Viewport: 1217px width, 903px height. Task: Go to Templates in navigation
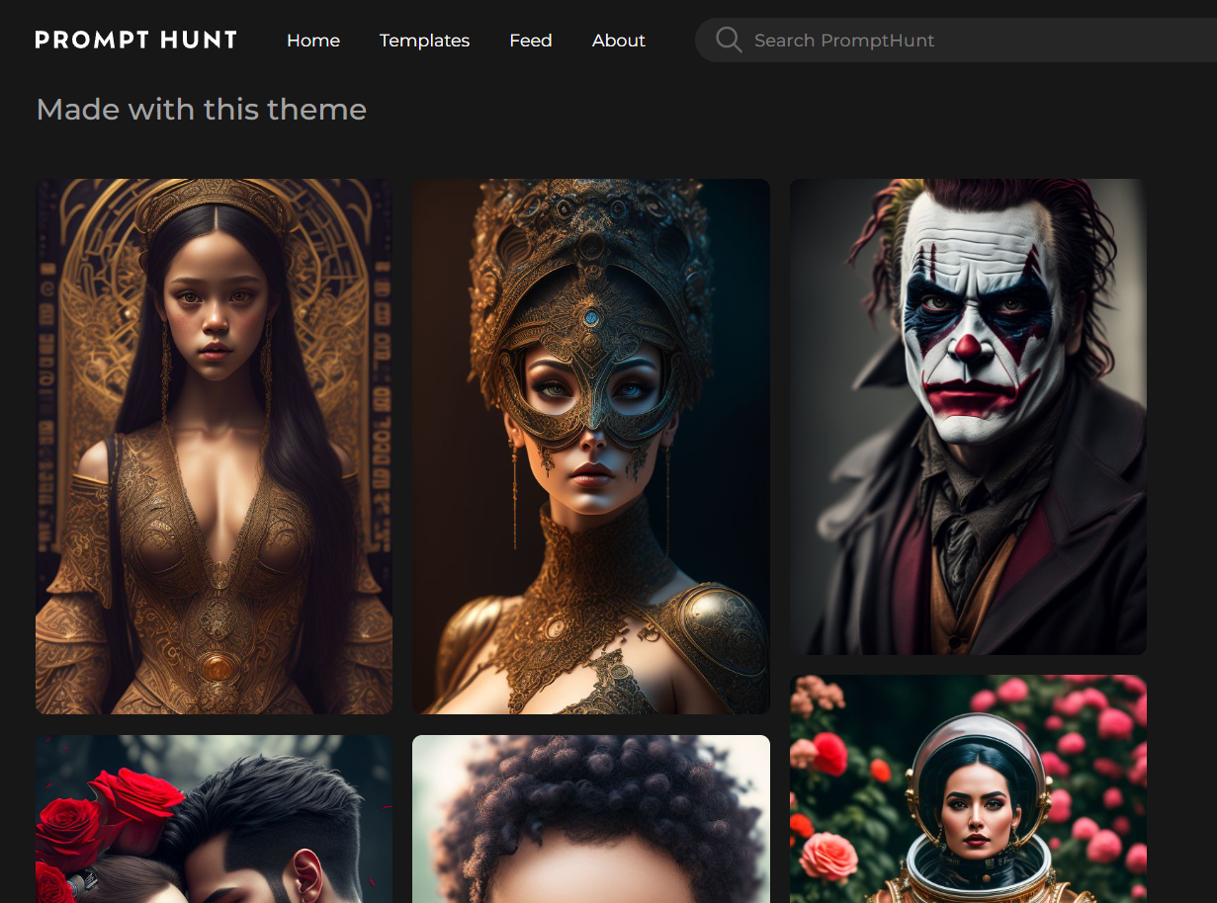(424, 41)
